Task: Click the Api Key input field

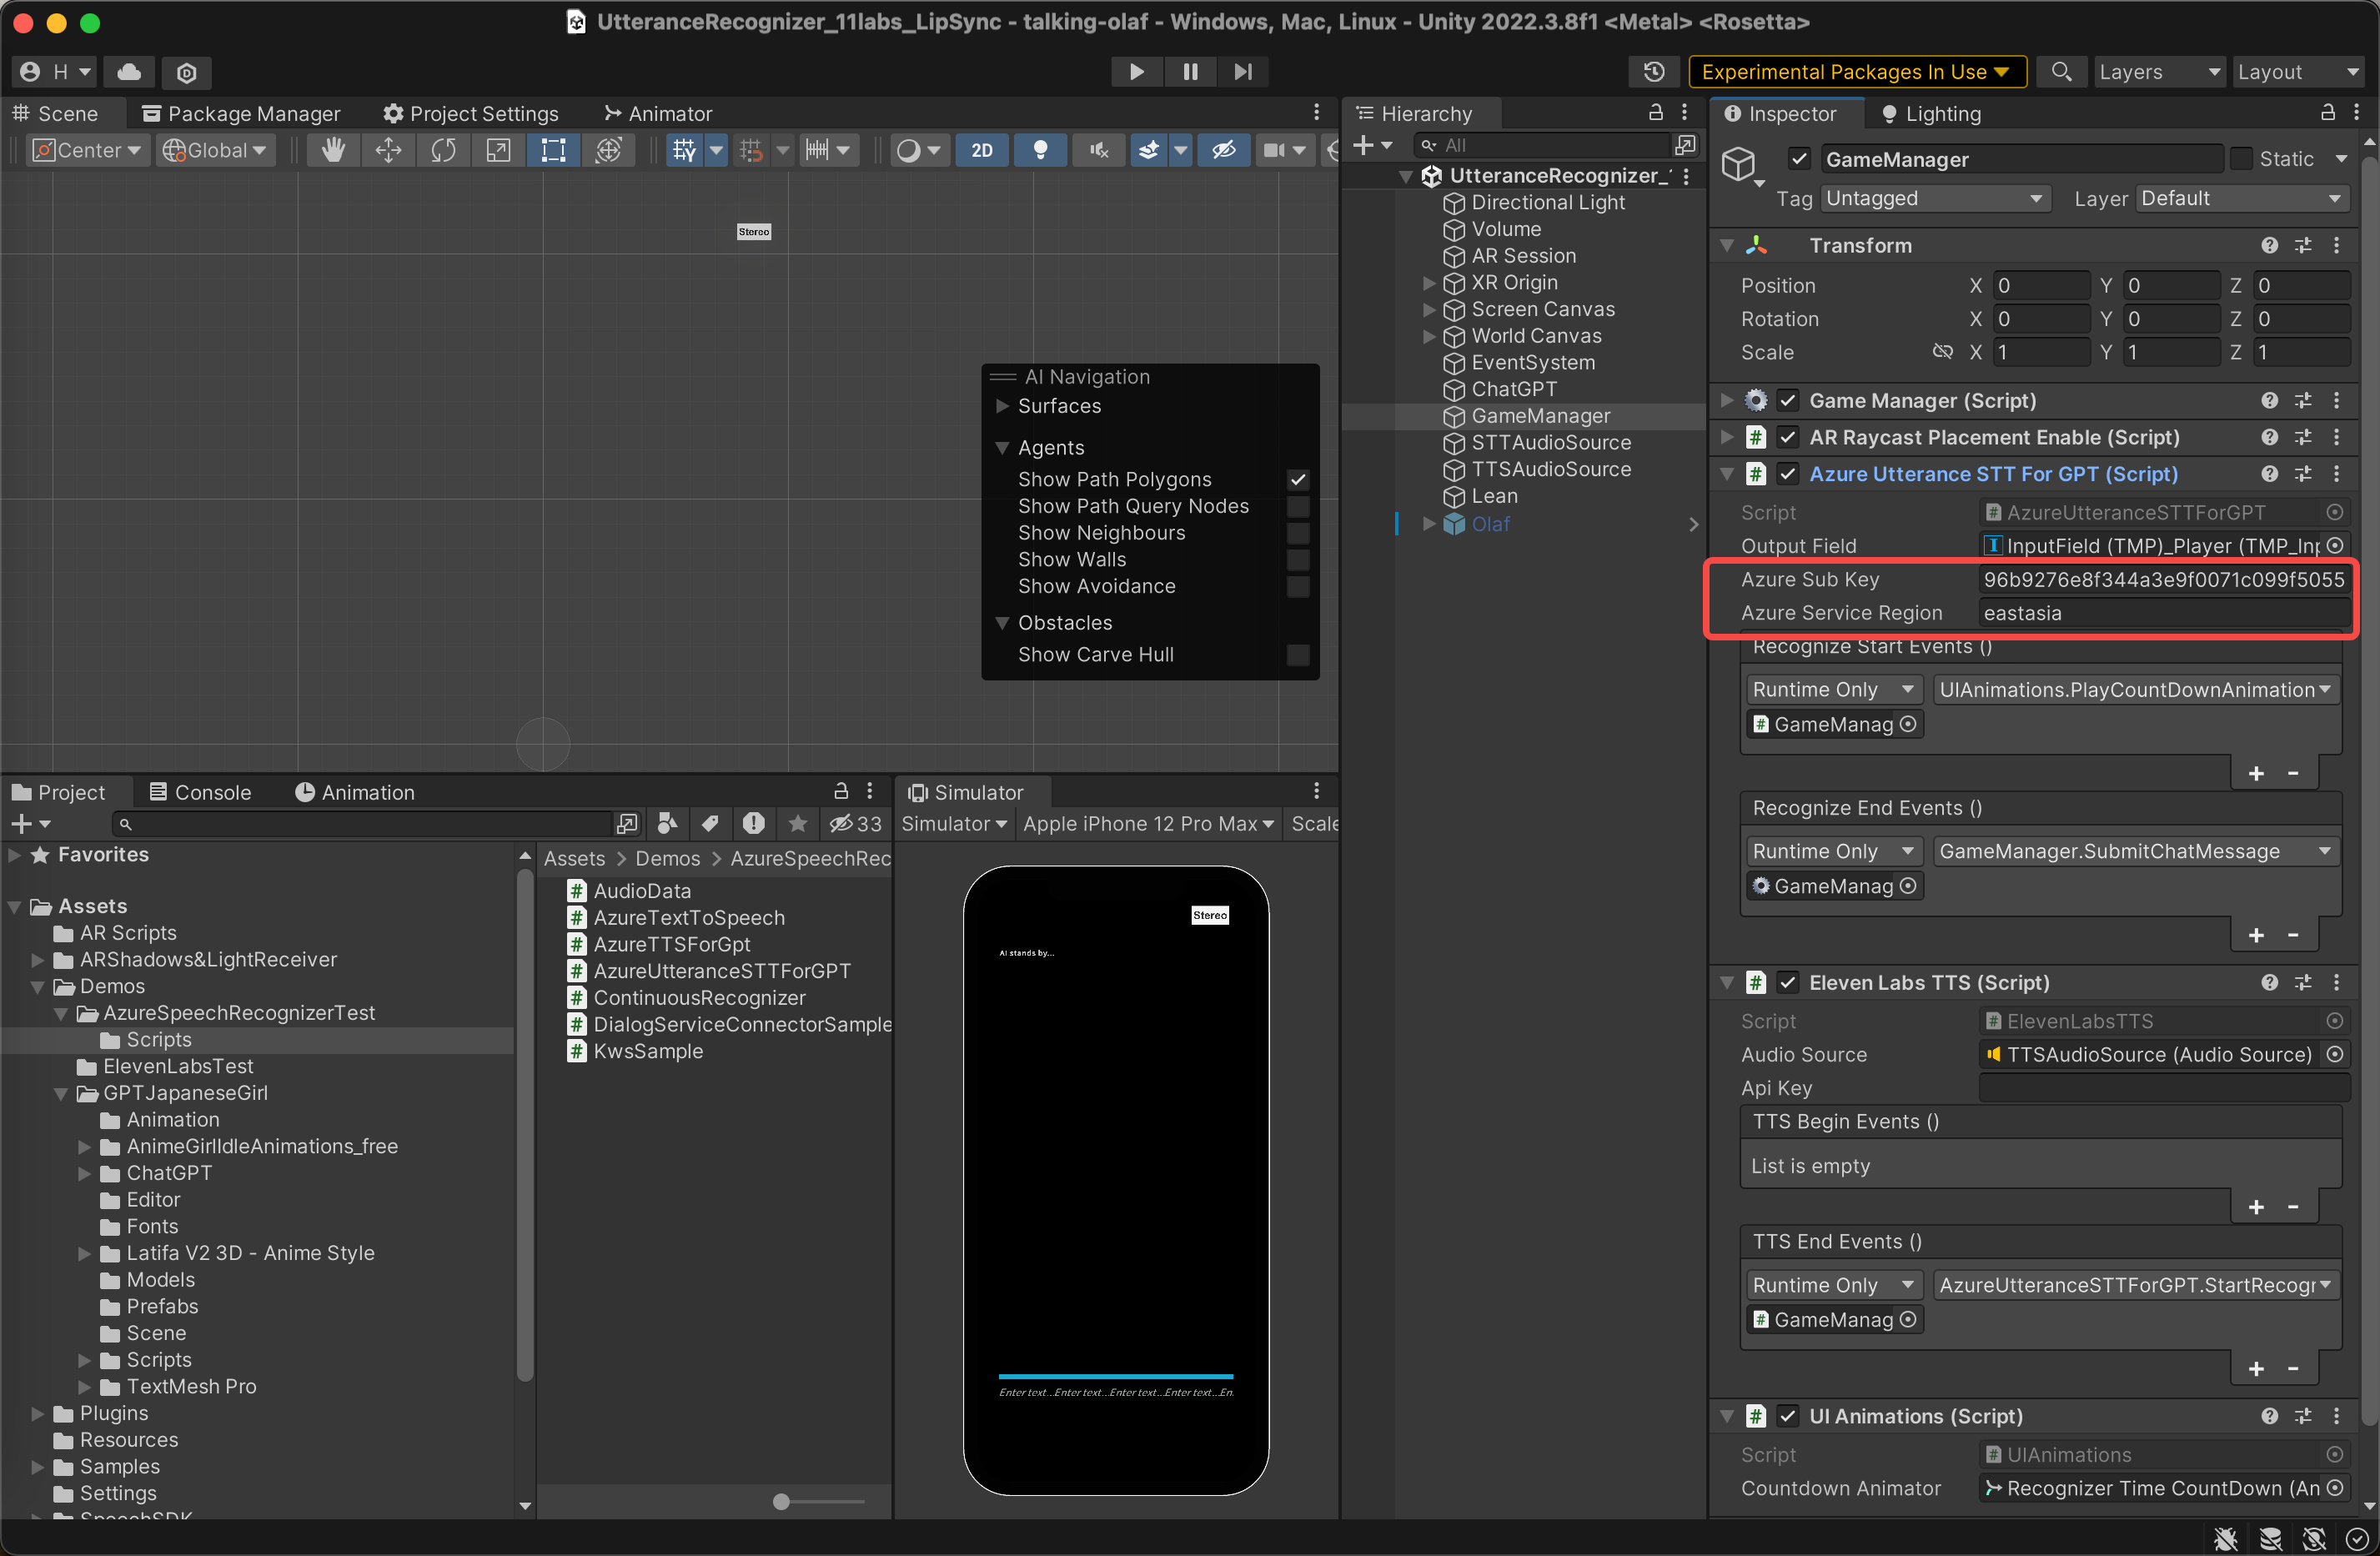Action: coord(2163,1088)
